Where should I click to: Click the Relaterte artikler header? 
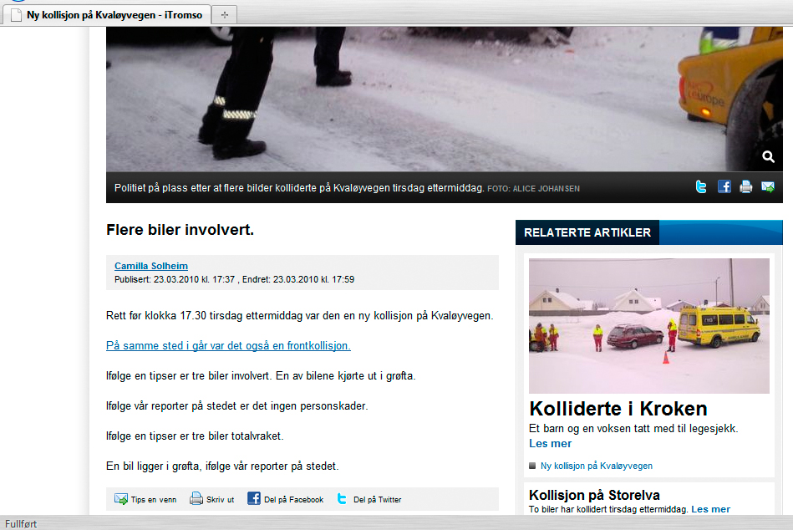coord(587,232)
